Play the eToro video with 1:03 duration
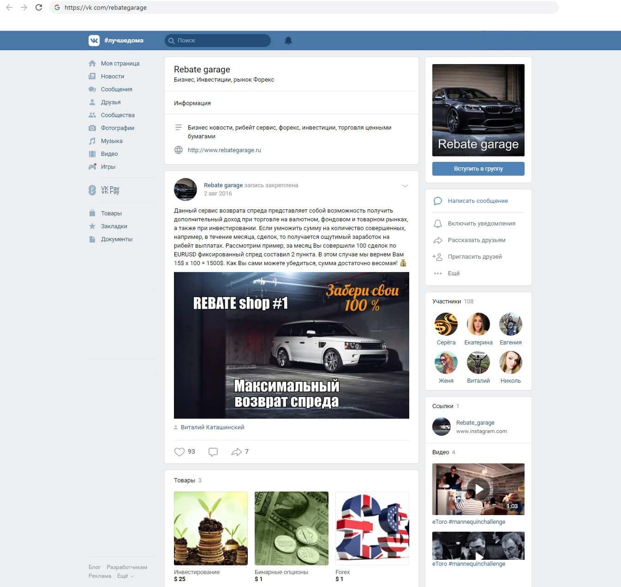This screenshot has width=621, height=587. click(478, 489)
